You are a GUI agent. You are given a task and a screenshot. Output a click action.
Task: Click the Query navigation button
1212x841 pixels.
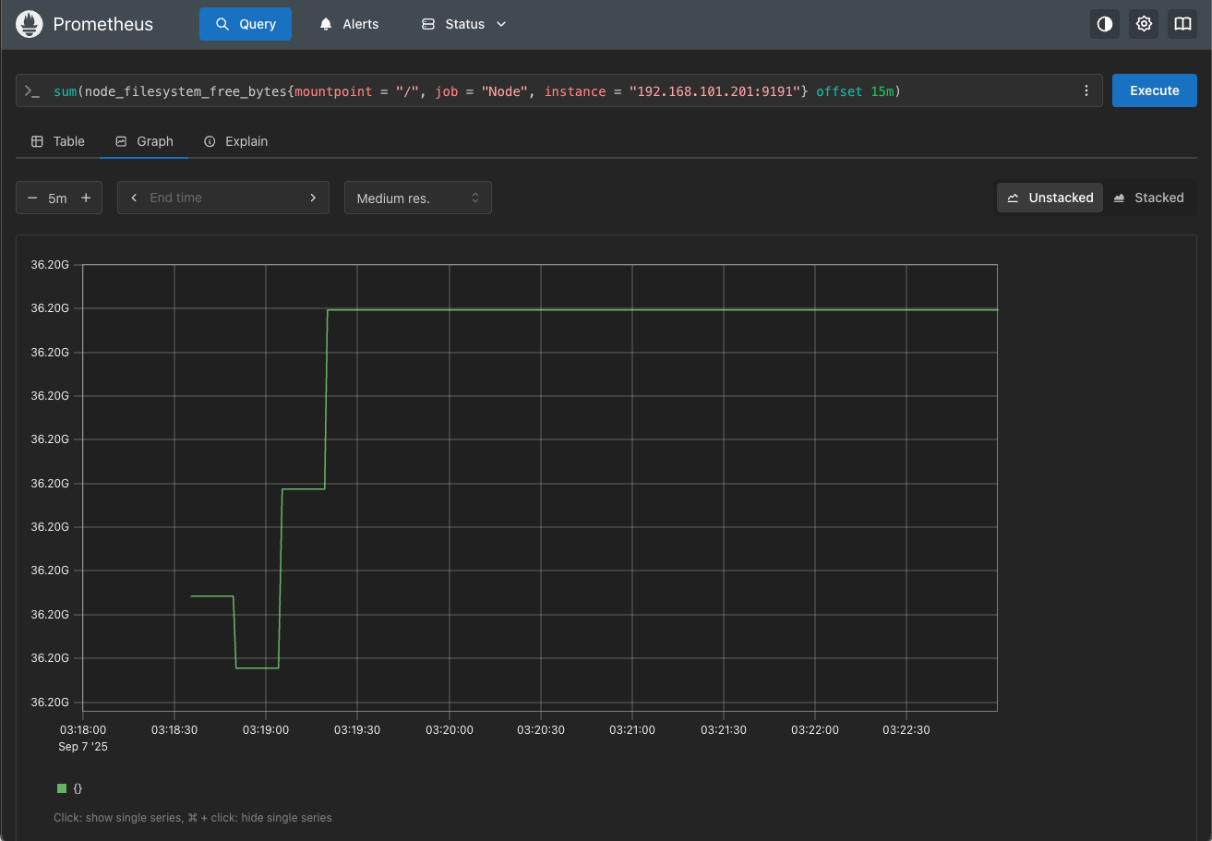click(x=246, y=24)
